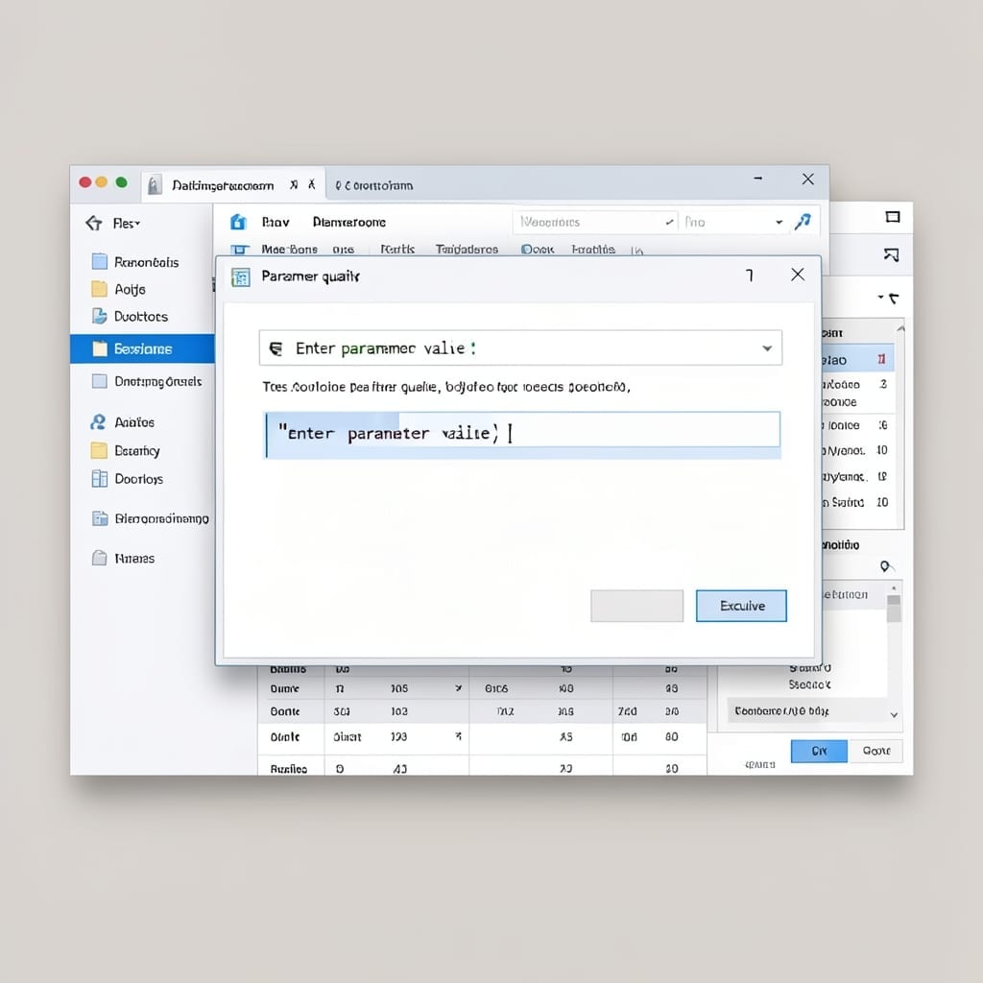This screenshot has width=983, height=983.
Task: Click the Doorloys book icon
Action: pyautogui.click(x=99, y=479)
